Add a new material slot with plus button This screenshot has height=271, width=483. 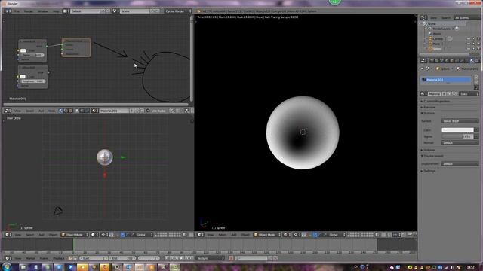476,78
